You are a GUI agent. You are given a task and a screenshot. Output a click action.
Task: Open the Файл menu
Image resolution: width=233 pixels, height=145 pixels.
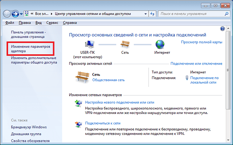[x=10, y=23]
